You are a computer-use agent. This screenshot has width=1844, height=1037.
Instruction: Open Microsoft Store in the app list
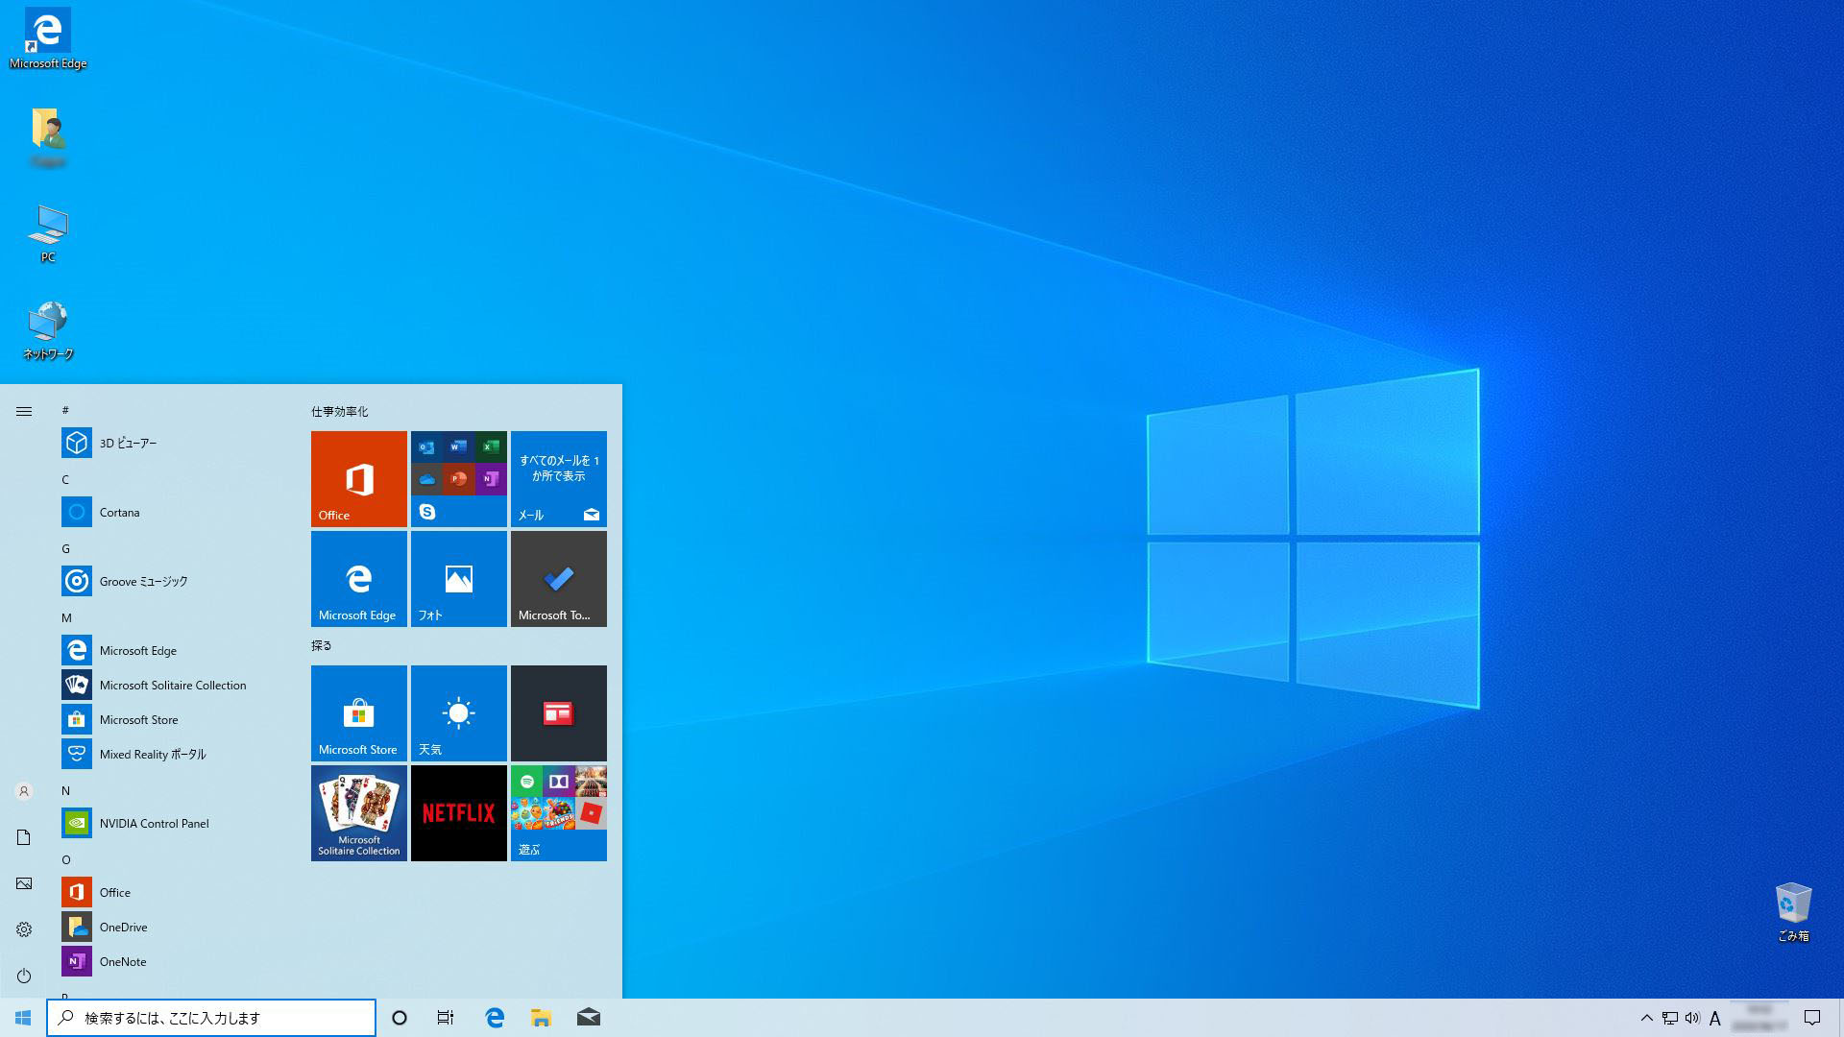173,719
